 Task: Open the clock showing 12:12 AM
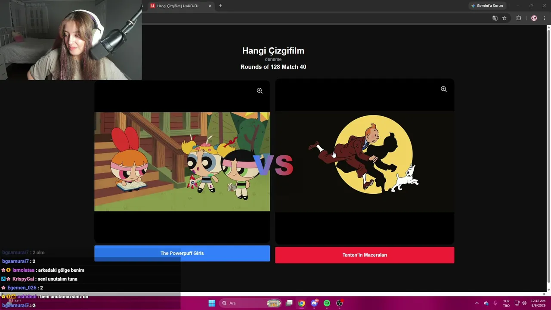click(x=538, y=303)
